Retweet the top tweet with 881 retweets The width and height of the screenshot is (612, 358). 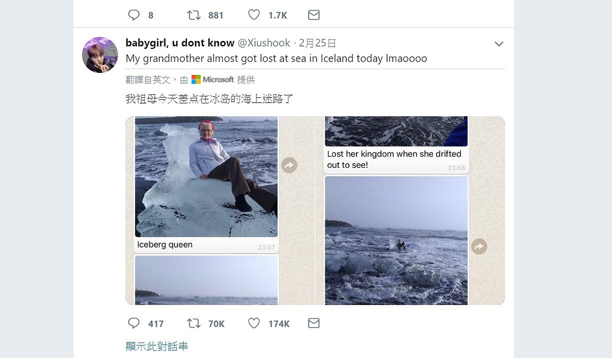194,15
